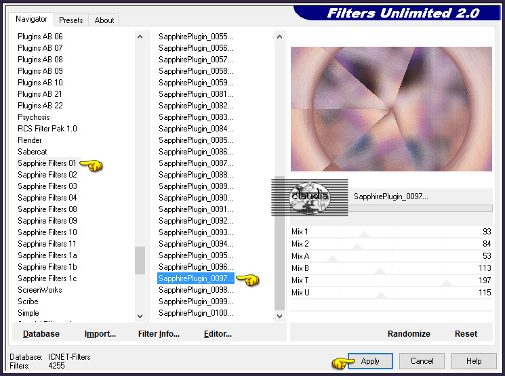Choose Plugins AB 07 category
This screenshot has width=505, height=376.
(40, 48)
